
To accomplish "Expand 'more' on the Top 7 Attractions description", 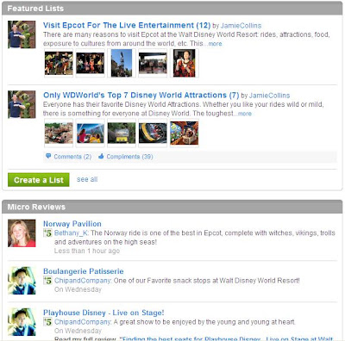I will tap(245, 114).
